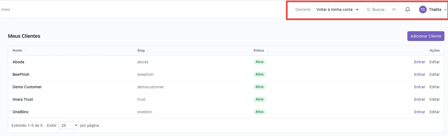448x136 pixels.
Task: Sort by Status column arrows
Action: coord(268,50)
